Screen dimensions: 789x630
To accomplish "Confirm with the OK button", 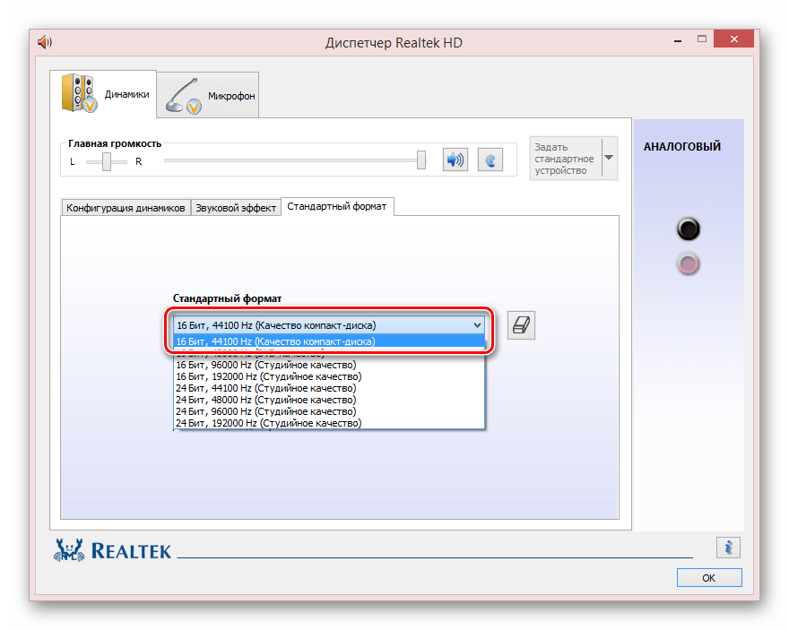I will tap(709, 578).
